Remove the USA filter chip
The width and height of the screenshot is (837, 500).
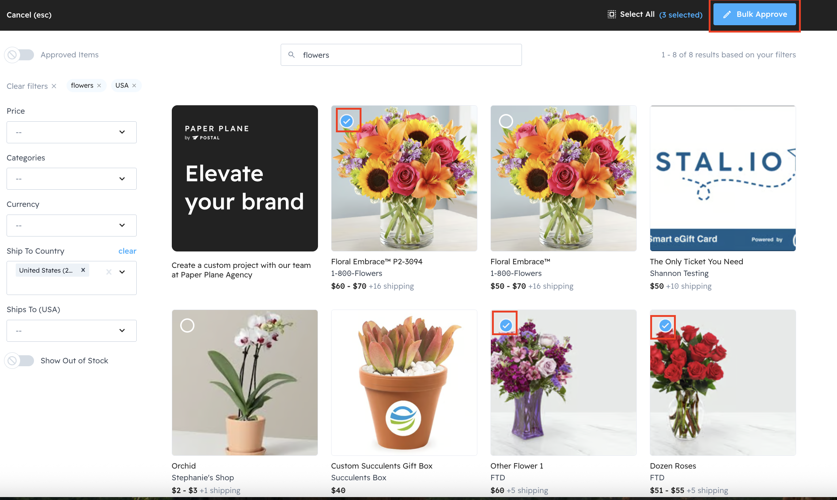pyautogui.click(x=134, y=86)
